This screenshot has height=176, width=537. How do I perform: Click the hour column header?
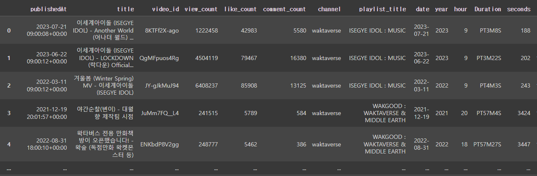pos(461,9)
